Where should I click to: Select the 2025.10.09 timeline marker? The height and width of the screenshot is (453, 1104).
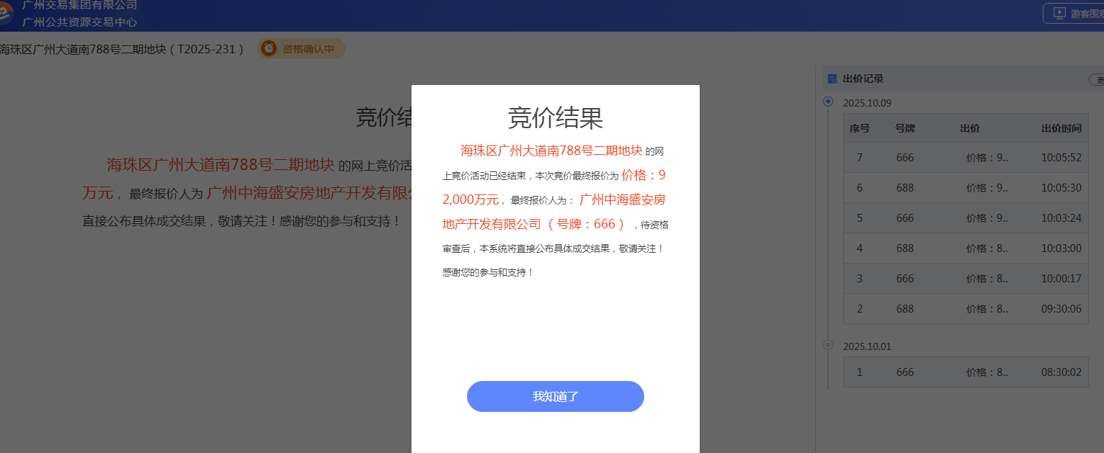point(828,102)
